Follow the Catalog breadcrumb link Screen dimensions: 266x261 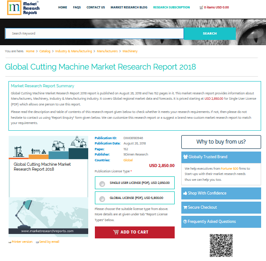point(45,51)
